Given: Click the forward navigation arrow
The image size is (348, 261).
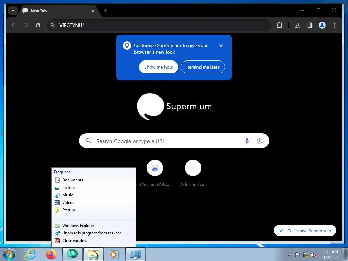Looking at the screenshot, I should click(x=26, y=25).
